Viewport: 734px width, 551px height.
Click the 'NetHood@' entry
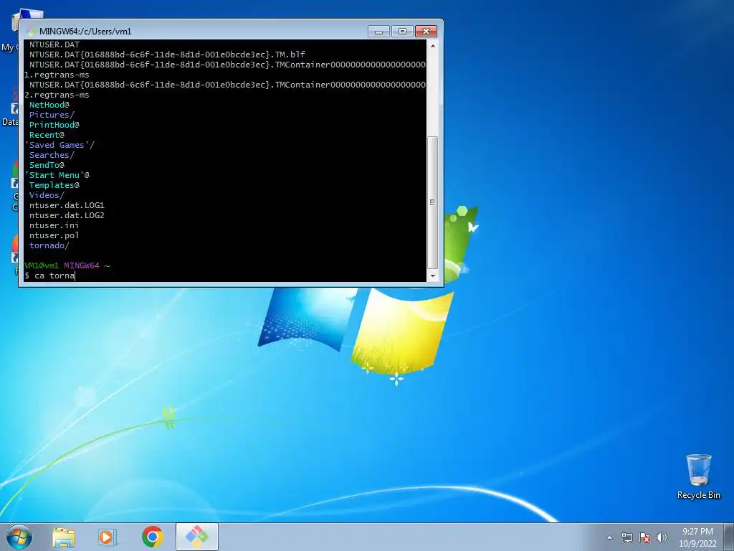click(x=49, y=105)
